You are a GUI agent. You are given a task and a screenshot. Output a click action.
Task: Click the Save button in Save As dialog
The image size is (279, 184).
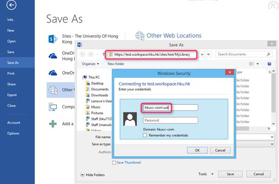(x=230, y=174)
